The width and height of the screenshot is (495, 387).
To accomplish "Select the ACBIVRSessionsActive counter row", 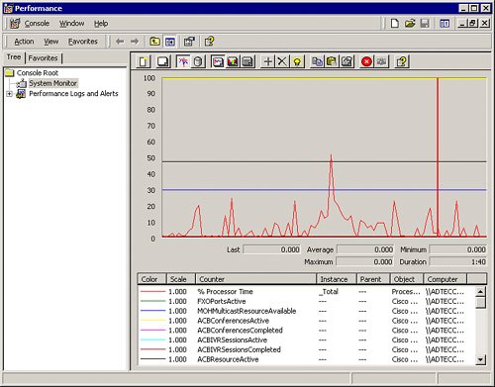I will click(306, 339).
